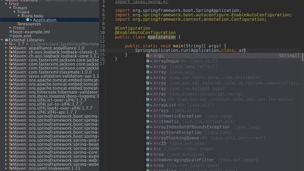Select Maven javax.validation:validation-api entry

pos(56,76)
